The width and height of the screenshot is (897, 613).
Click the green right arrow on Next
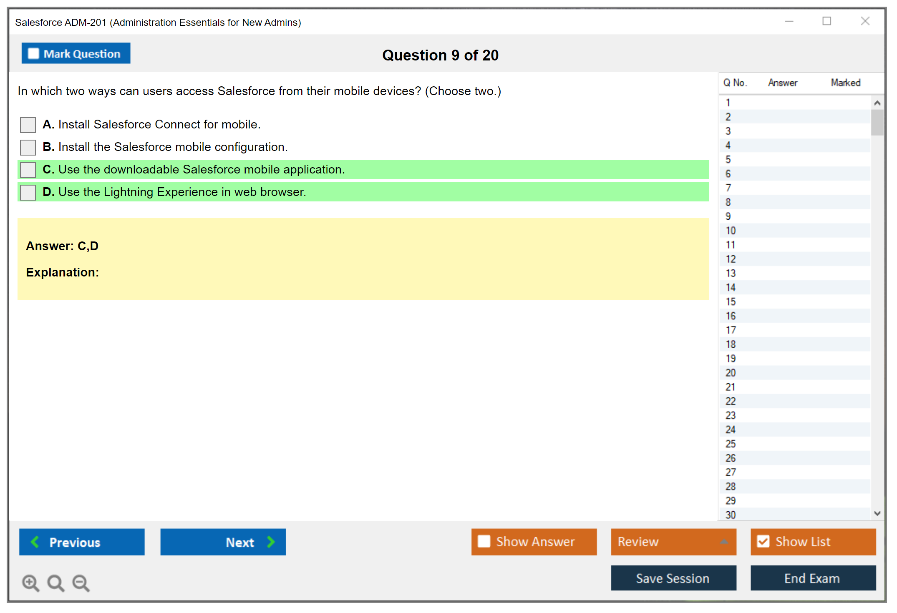point(271,542)
